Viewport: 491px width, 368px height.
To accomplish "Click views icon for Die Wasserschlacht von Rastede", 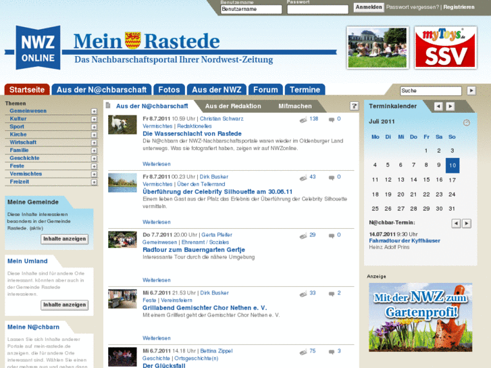I will (303, 120).
